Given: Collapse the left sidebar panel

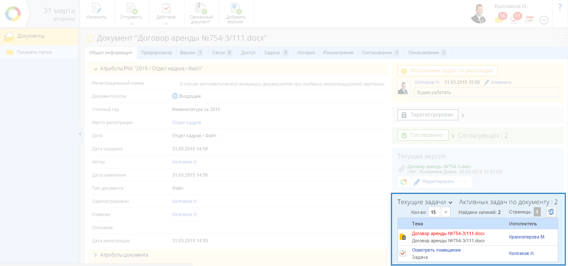Looking at the screenshot, I should coord(80,134).
